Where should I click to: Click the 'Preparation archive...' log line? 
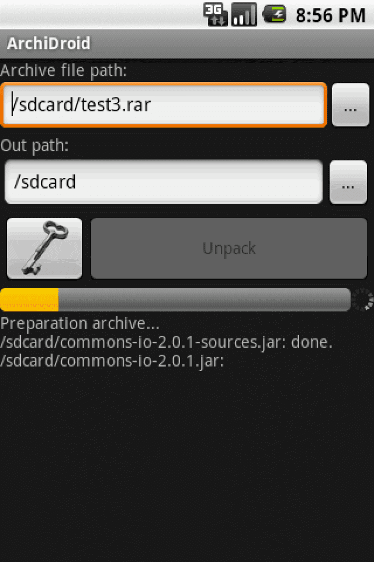(x=80, y=323)
